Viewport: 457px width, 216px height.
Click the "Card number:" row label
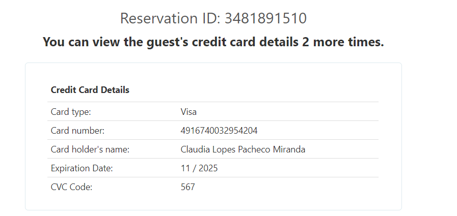[77, 131]
